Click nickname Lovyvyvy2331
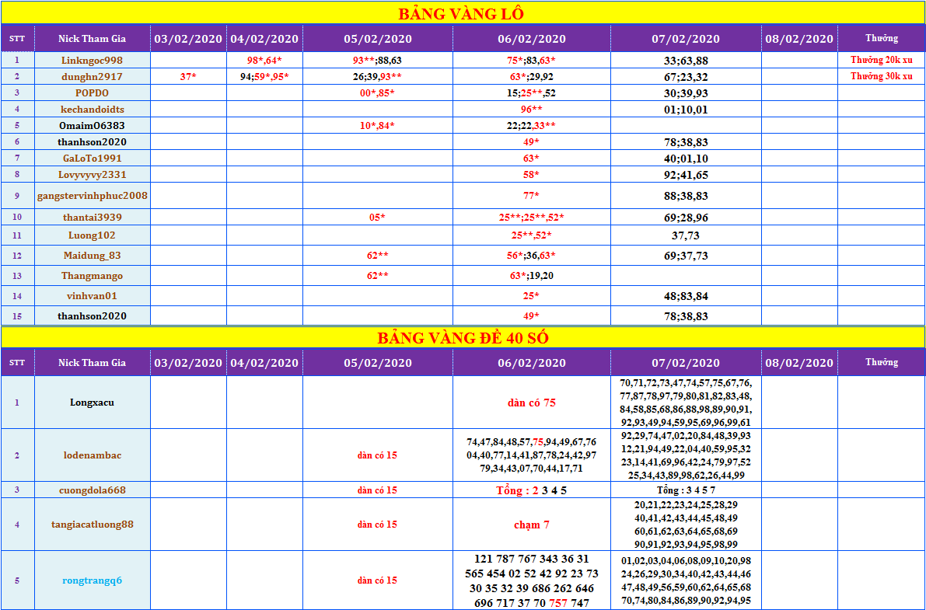The height and width of the screenshot is (610, 926). click(92, 174)
